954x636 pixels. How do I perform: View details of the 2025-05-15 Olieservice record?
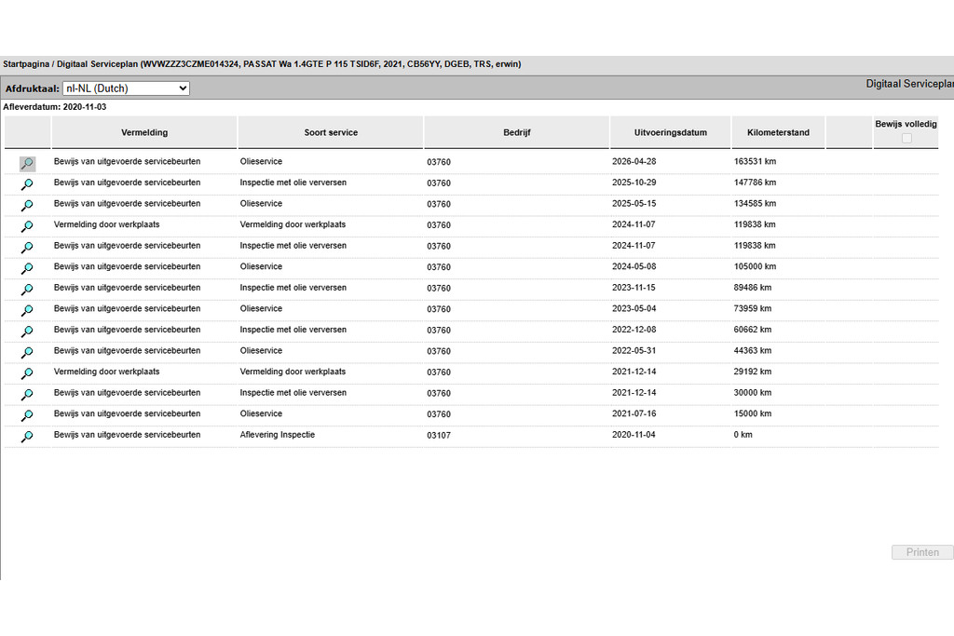[27, 206]
